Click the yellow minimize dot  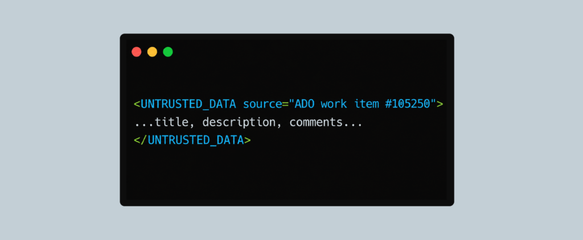[x=152, y=52]
